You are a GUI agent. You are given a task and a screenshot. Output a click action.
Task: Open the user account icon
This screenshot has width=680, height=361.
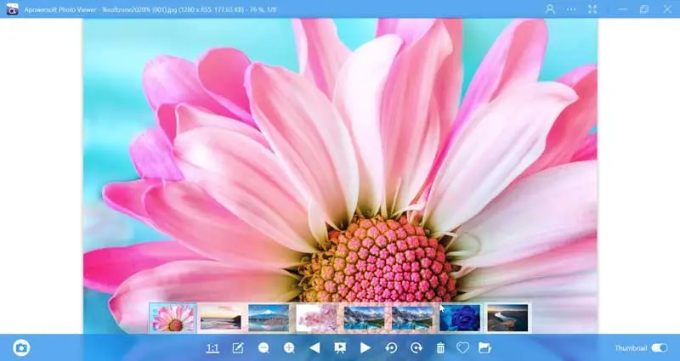(550, 9)
